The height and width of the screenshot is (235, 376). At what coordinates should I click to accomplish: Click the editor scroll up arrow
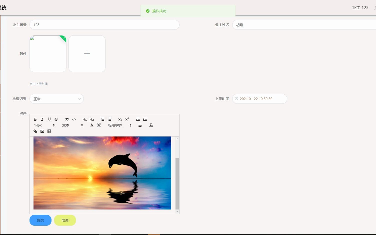[x=177, y=138]
